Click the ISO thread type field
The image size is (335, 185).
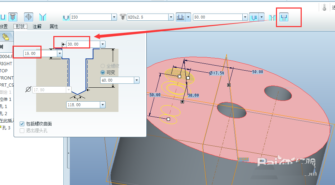(x=91, y=17)
